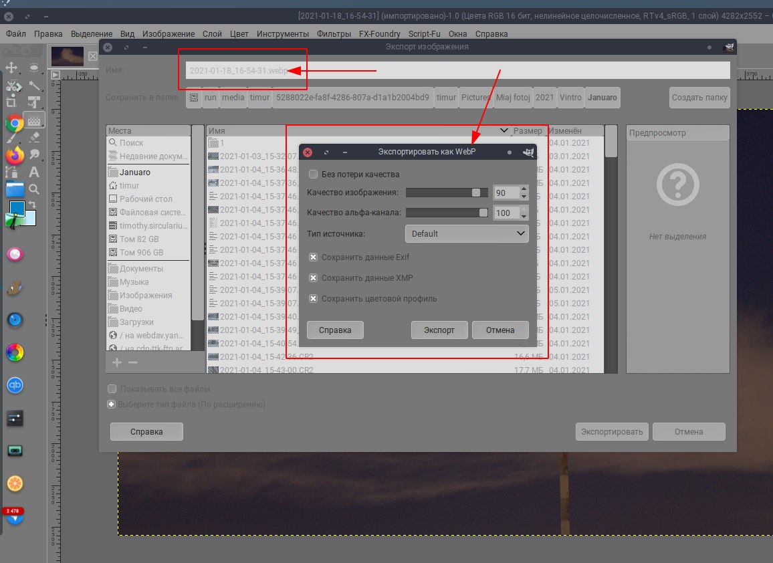The image size is (773, 563).
Task: Select the Ellipse Select tool
Action: 34,68
